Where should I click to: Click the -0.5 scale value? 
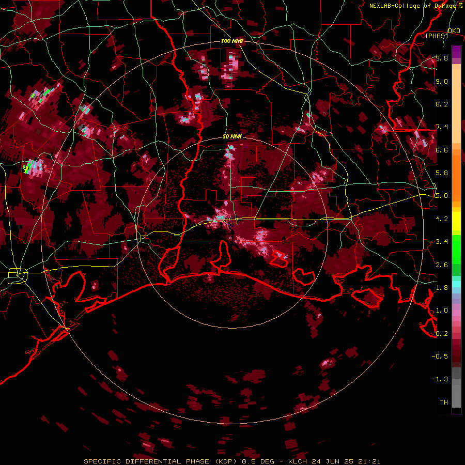tap(440, 357)
